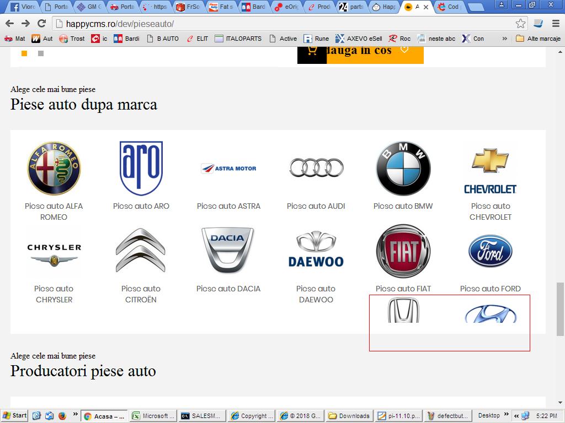Open the blue Ford oval logo
Screen dimensions: 565x423
point(491,251)
